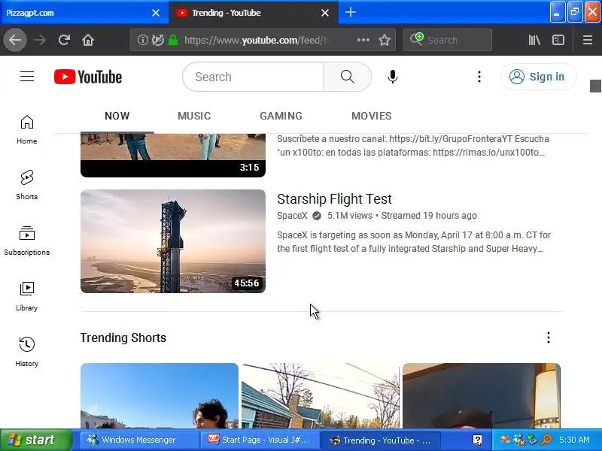
Task: Click the Starship video description text
Action: coord(414,241)
